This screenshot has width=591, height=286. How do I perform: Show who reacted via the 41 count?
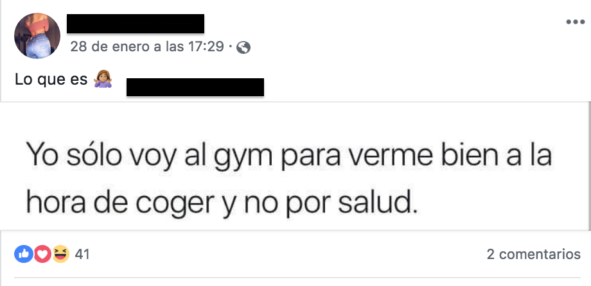pyautogui.click(x=82, y=255)
